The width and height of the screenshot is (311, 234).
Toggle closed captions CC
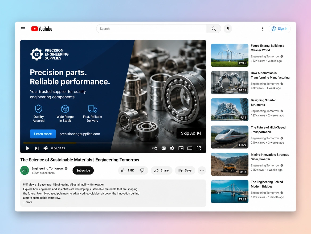pyautogui.click(x=163, y=148)
